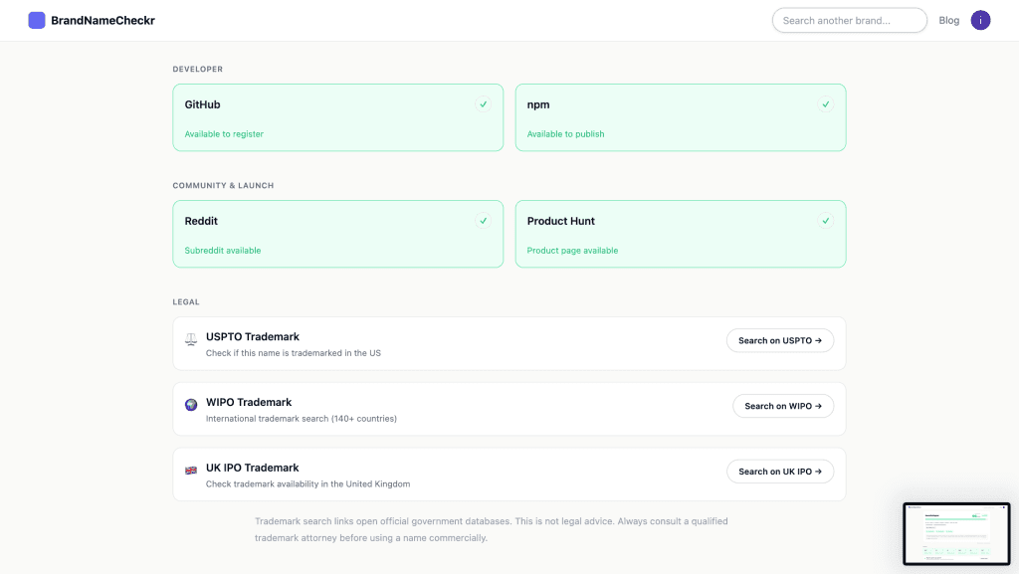Search on USPTO
The width and height of the screenshot is (1019, 574).
(780, 340)
